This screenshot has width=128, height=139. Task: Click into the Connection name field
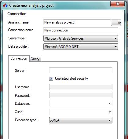[81, 30]
